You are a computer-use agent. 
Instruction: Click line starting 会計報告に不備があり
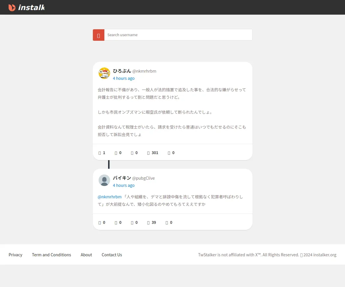172,90
